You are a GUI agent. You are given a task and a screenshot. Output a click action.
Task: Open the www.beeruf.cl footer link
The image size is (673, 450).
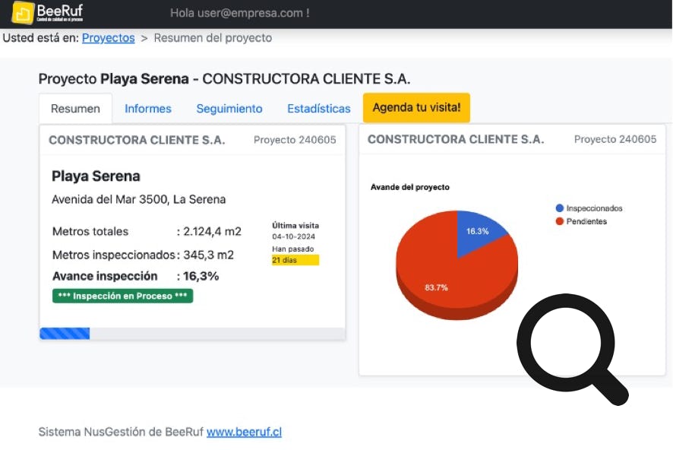244,432
